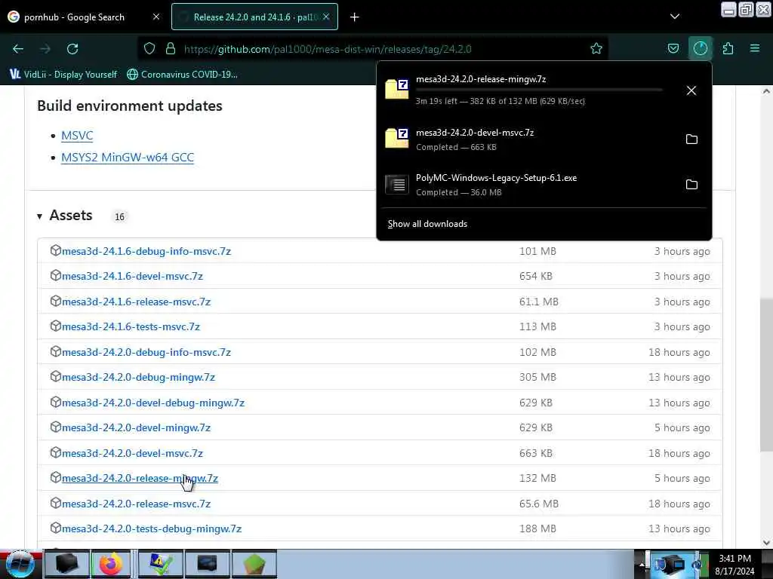The width and height of the screenshot is (773, 579).
Task: Click package icon beside mesa3d-24.2.0-debug-mingw.7z
Action: pyautogui.click(x=55, y=377)
